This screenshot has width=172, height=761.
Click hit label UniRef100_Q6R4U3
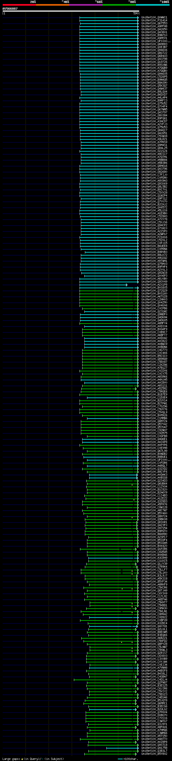(x=154, y=56)
